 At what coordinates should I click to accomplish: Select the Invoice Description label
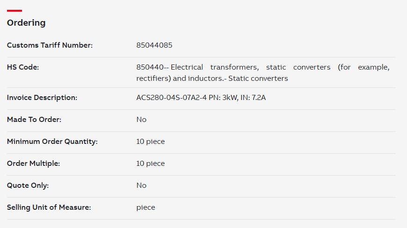point(42,98)
